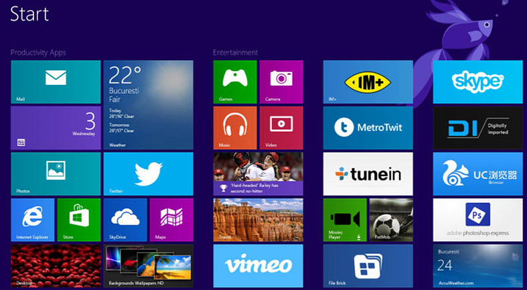Open the Skype tile
The image size is (527, 290).
[x=477, y=82]
